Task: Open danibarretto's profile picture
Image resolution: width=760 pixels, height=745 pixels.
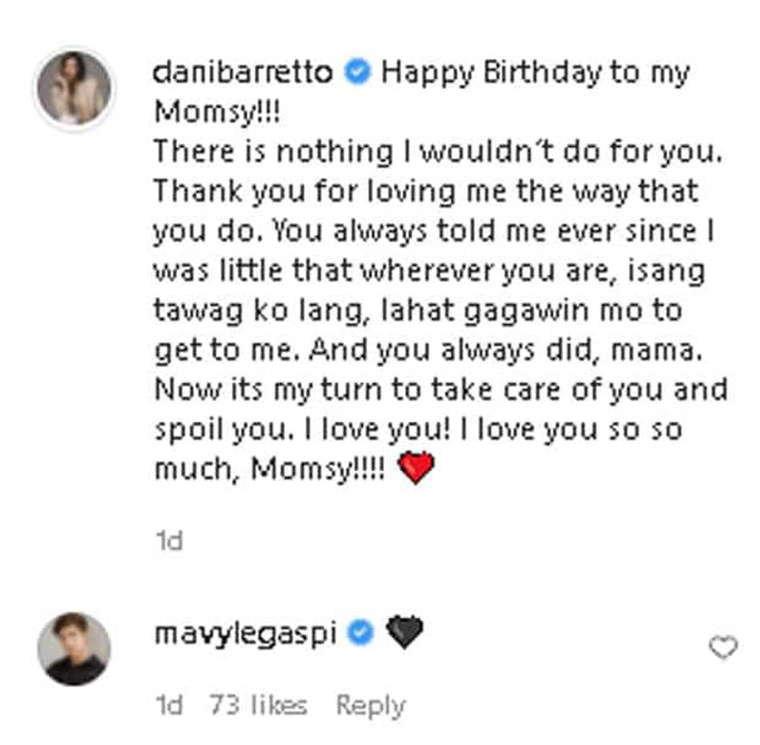Action: [74, 89]
